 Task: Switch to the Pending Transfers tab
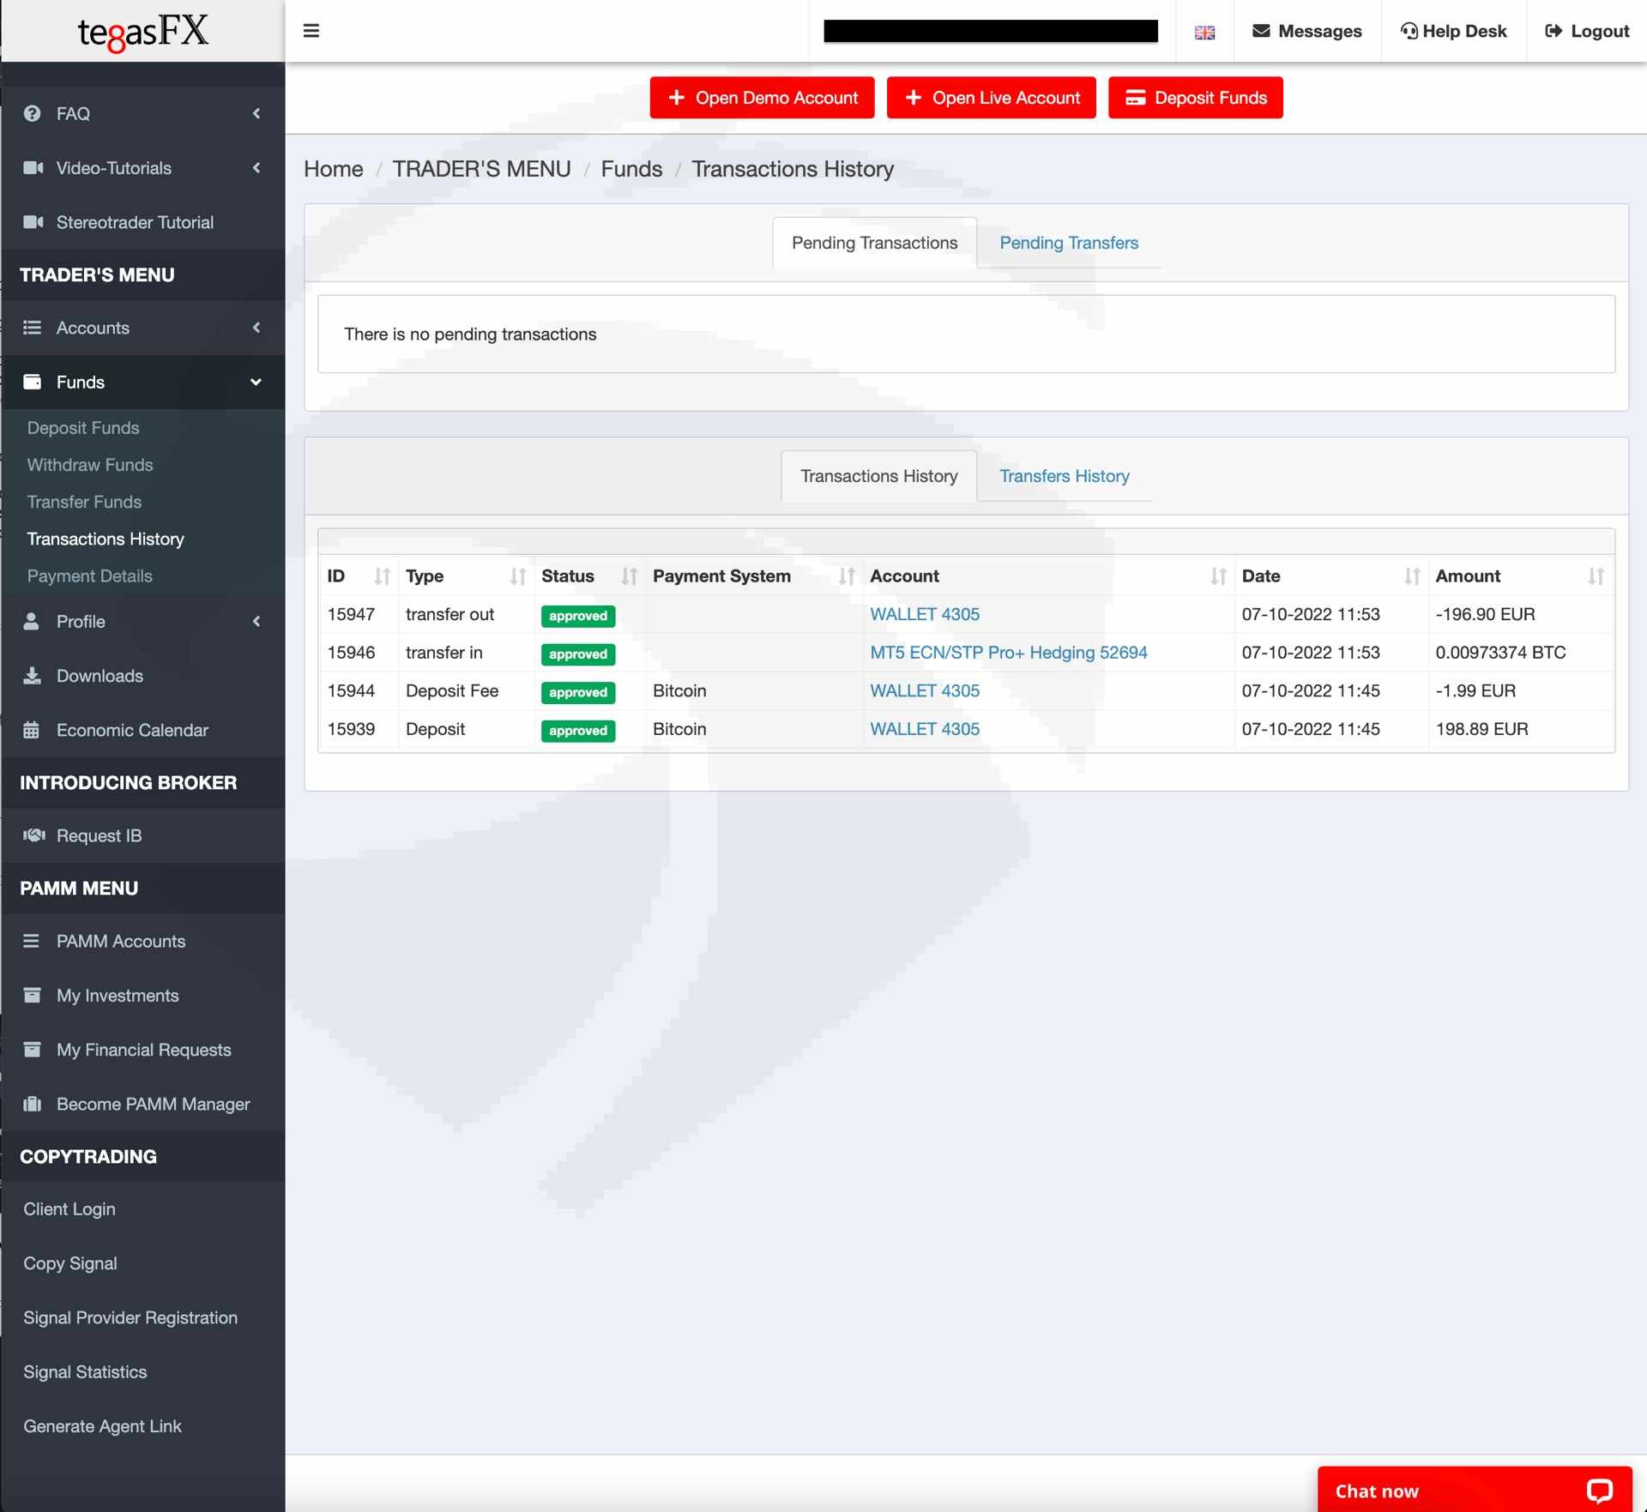pos(1069,243)
